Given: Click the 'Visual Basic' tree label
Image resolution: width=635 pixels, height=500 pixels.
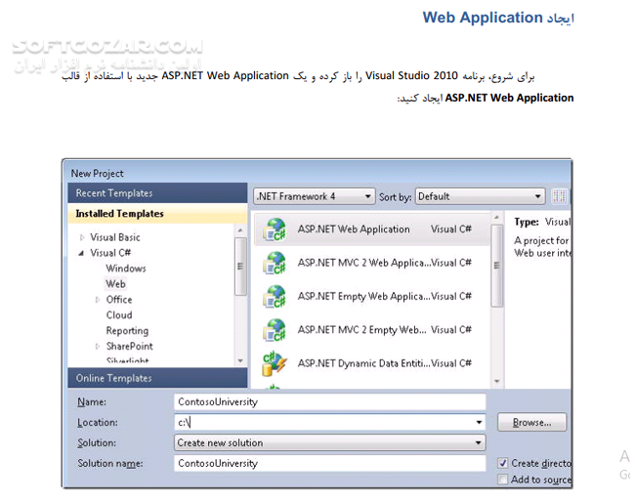Looking at the screenshot, I should (115, 237).
